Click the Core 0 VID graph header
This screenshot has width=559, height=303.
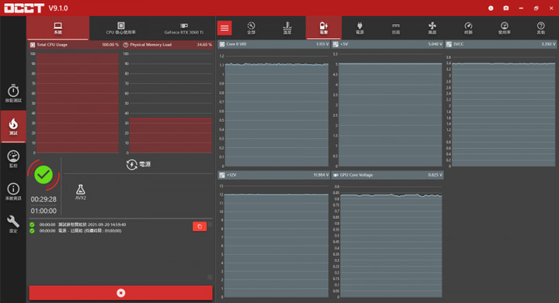pyautogui.click(x=274, y=44)
